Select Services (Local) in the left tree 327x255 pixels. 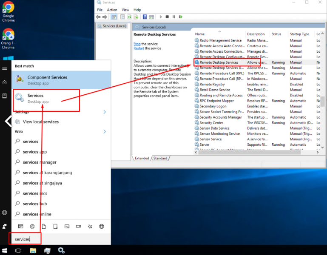coord(114,26)
